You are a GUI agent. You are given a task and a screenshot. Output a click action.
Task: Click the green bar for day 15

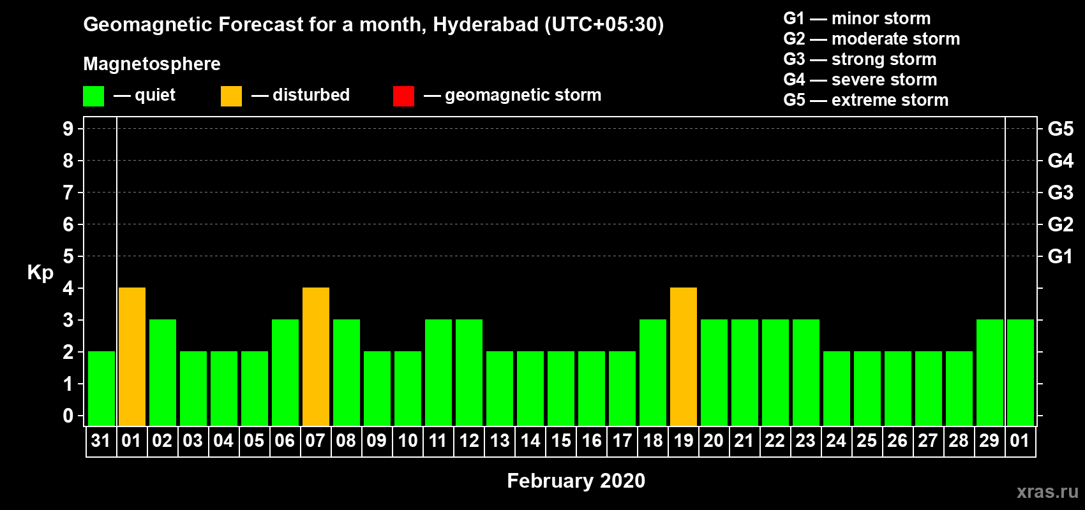point(561,388)
